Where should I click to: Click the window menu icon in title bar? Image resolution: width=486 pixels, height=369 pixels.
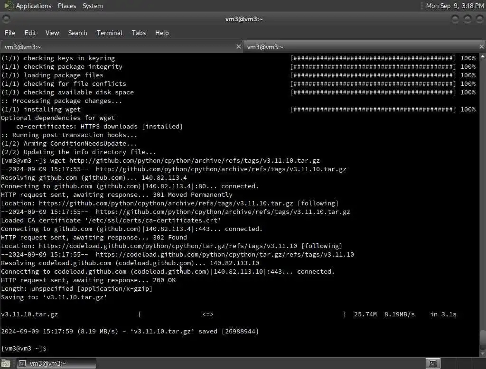pyautogui.click(x=6, y=19)
